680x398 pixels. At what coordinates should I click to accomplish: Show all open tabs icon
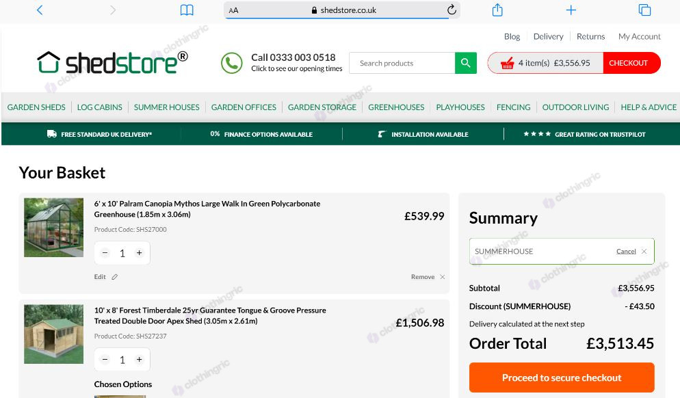645,10
